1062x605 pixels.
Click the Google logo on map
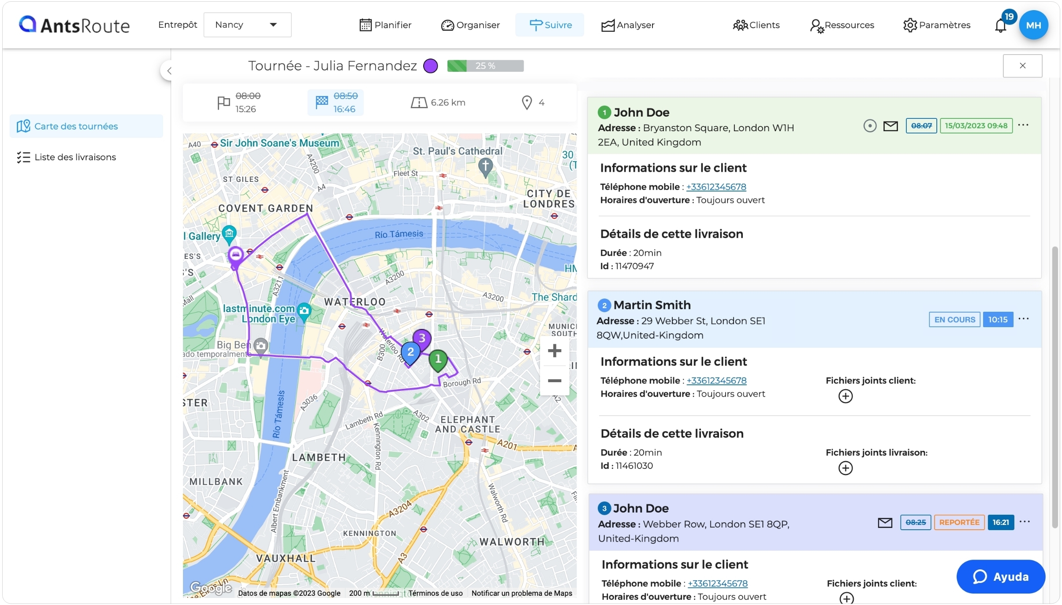[210, 588]
